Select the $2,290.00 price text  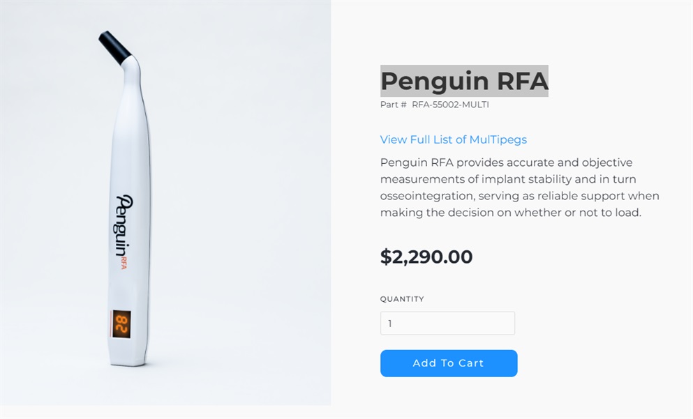tap(426, 257)
